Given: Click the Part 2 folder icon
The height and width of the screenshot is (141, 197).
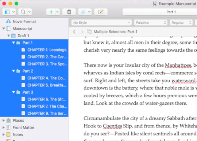Looking at the screenshot, I should pos(18,71).
